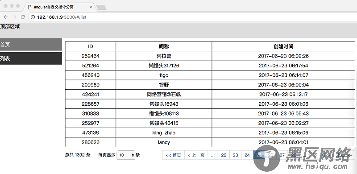
Task: Click the ID column header
Action: (91, 46)
